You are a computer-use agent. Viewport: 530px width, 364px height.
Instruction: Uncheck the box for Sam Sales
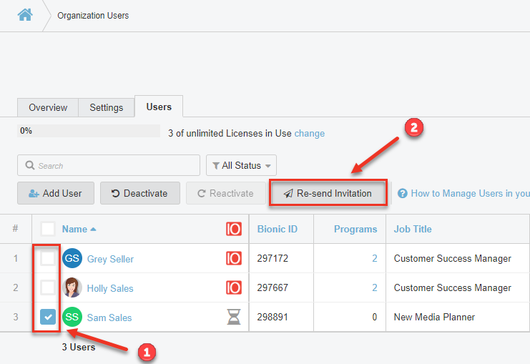48,318
